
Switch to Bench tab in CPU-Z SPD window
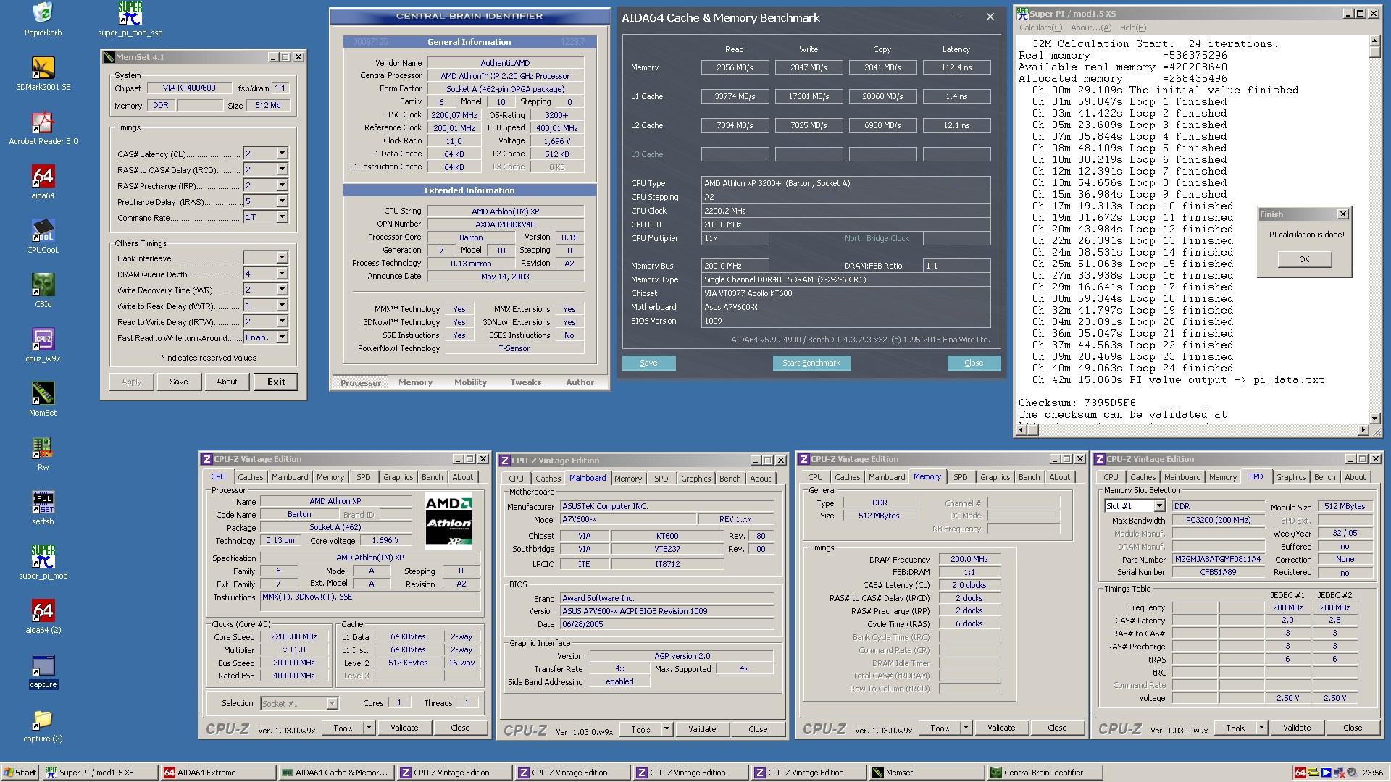(1324, 477)
